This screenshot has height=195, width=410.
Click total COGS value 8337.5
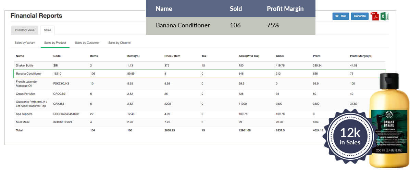[x=281, y=130]
